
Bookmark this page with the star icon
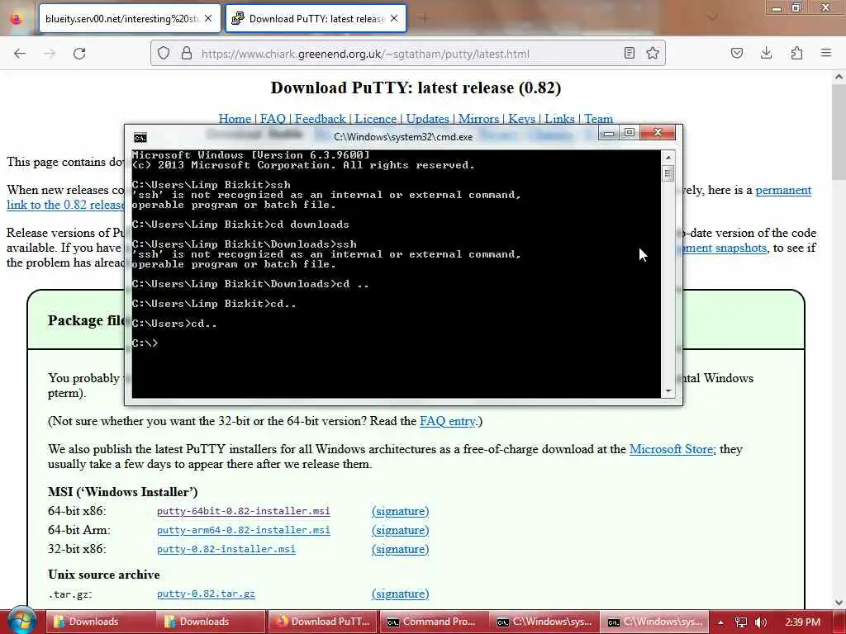pyautogui.click(x=653, y=53)
